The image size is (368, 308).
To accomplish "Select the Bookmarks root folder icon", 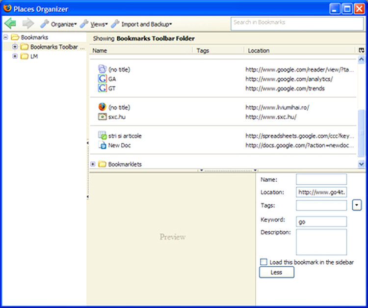I will pyautogui.click(x=15, y=37).
